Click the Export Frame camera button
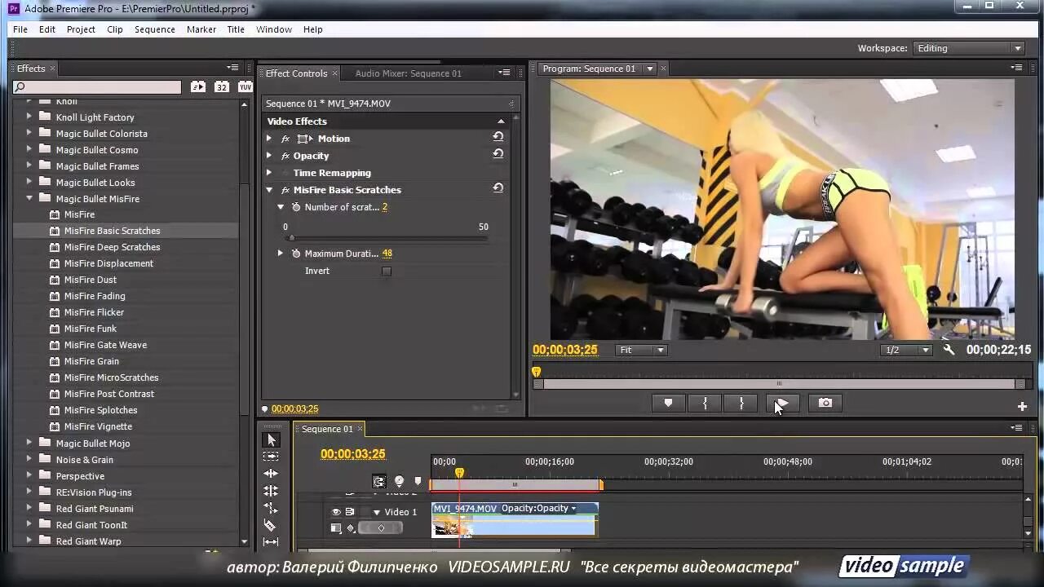 [x=825, y=403]
